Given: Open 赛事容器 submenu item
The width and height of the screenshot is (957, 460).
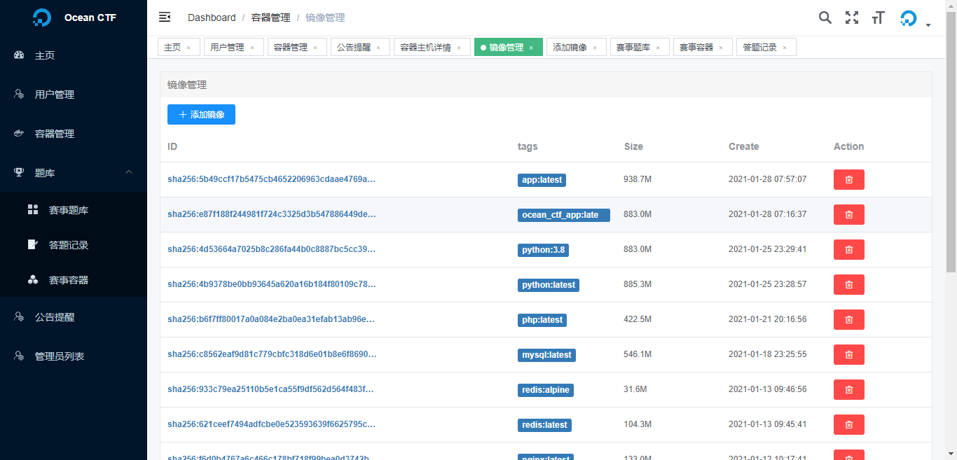Looking at the screenshot, I should 74,280.
